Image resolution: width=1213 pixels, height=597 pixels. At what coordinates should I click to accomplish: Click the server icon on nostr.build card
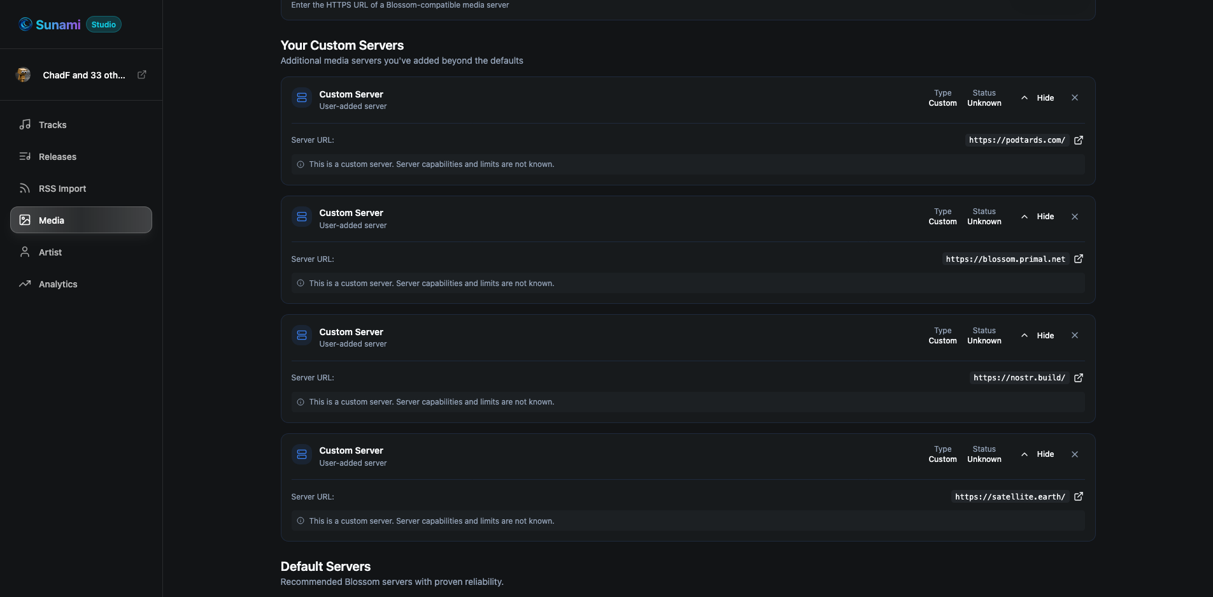click(302, 335)
